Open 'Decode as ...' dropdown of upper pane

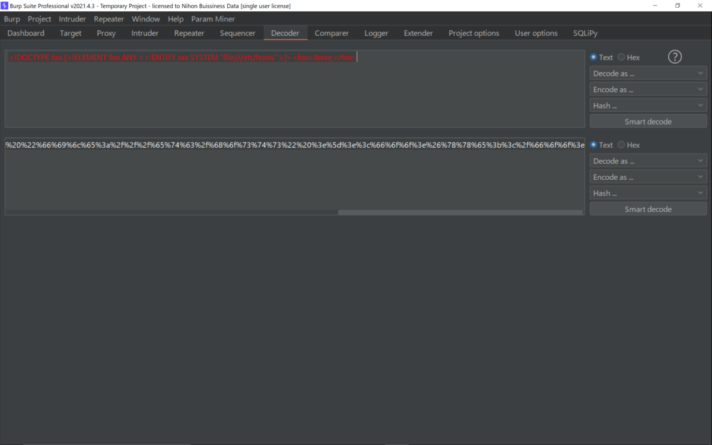[648, 74]
